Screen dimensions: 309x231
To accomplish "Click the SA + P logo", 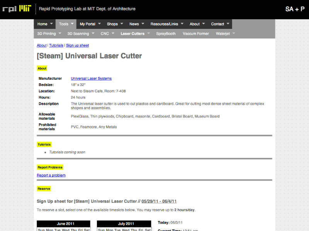I will tap(295, 9).
